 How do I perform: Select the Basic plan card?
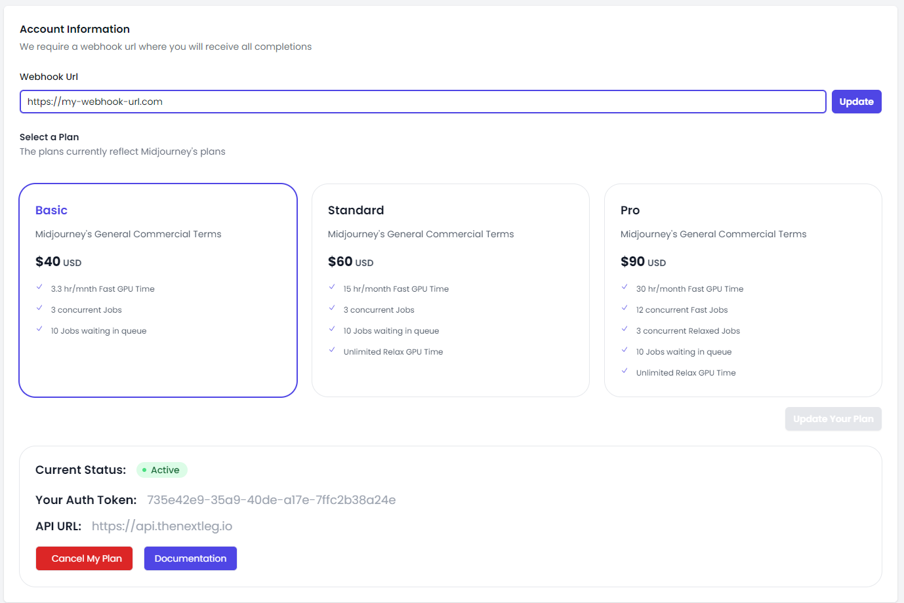tap(158, 290)
